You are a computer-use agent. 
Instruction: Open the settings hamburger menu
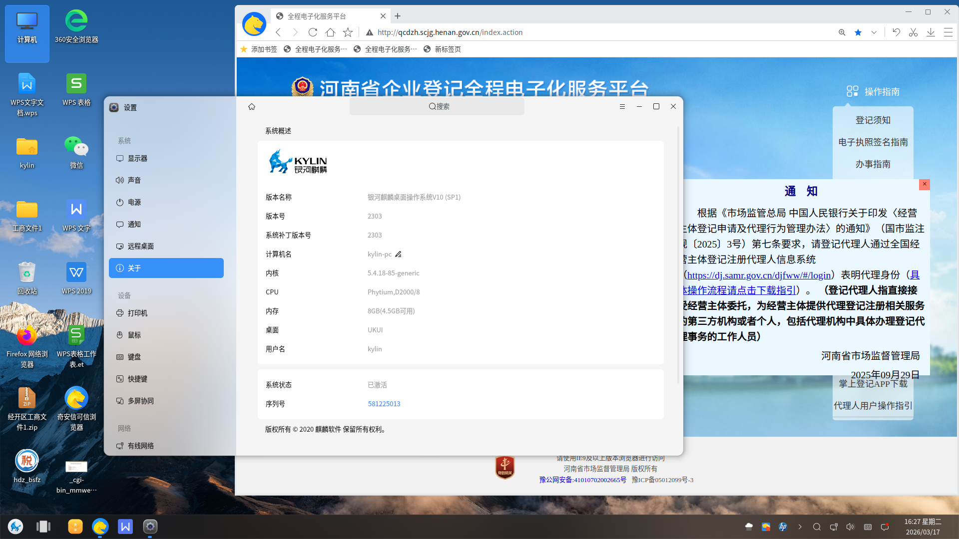[x=622, y=107]
